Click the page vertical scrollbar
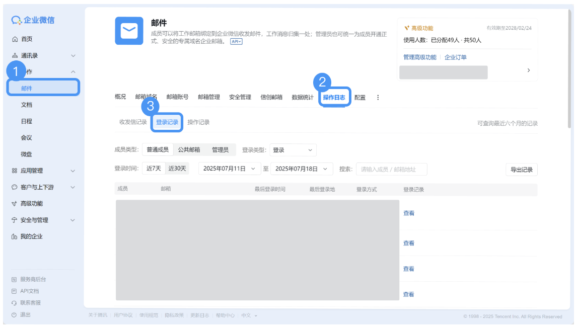The height and width of the screenshot is (332, 579). 569,70
